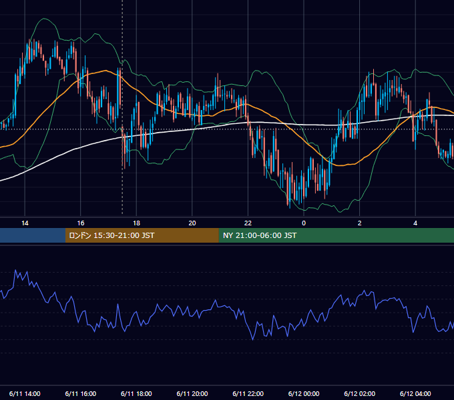Click the blue session bar before ロンドン
Image resolution: width=454 pixels, height=400 pixels.
click(33, 235)
